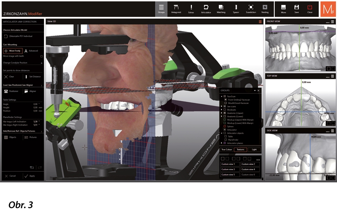Viewport: 337px width, 215px height.
Task: Toggle Front-Smiling2-facescan visibility
Action: tap(226, 100)
